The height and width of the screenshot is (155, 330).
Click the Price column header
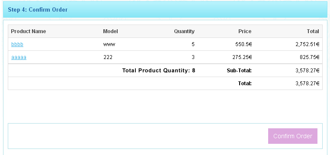tap(245, 31)
